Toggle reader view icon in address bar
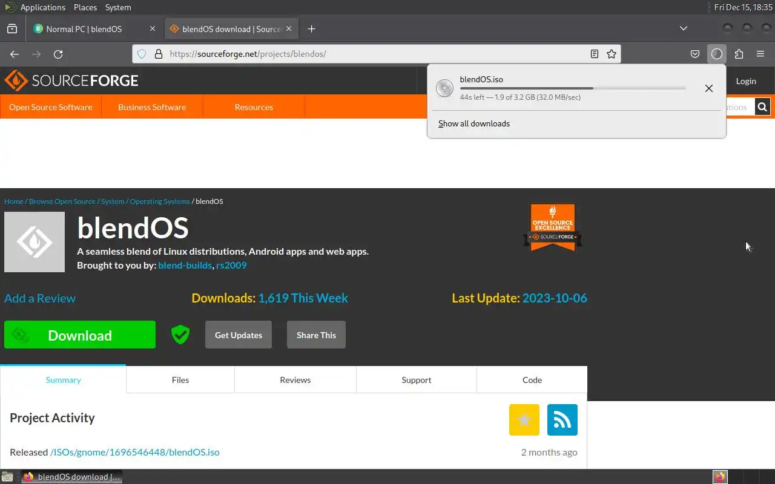775x484 pixels. click(x=595, y=54)
